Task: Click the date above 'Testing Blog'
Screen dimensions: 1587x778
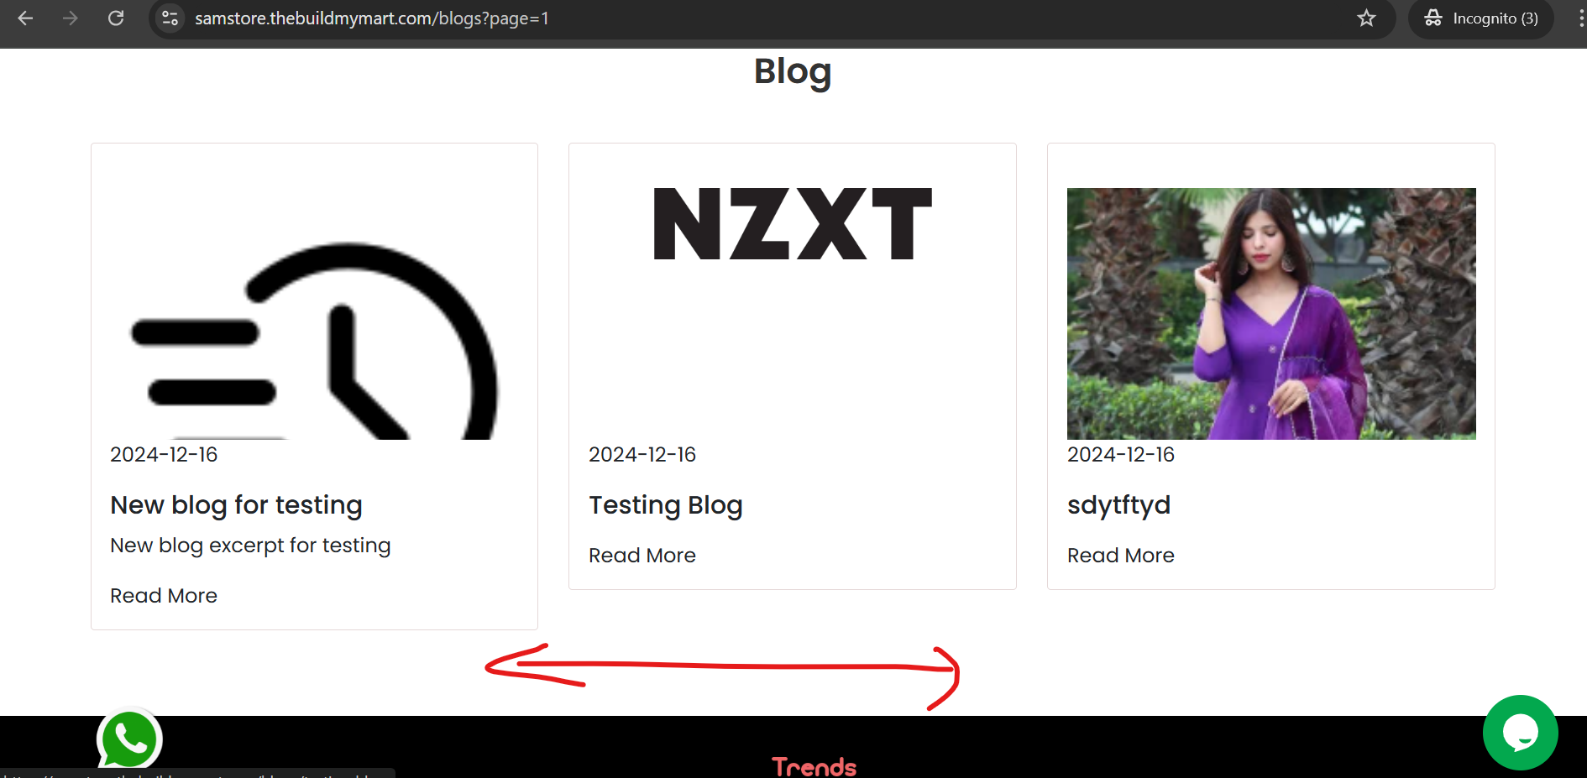Action: point(642,454)
